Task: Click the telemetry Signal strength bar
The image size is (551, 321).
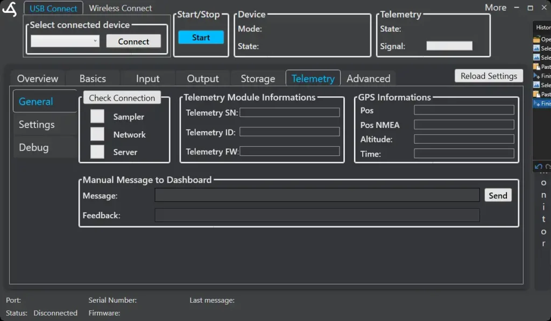Action: click(x=449, y=46)
